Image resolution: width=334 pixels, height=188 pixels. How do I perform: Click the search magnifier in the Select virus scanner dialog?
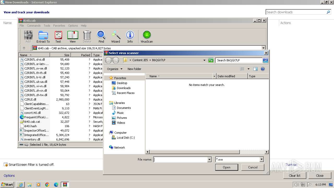[265, 60]
